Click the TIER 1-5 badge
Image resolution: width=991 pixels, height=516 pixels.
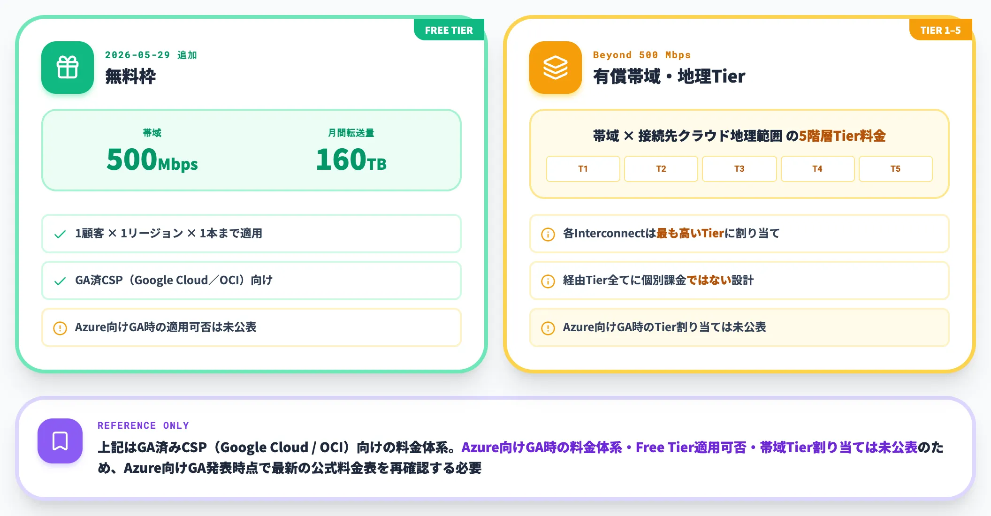941,30
